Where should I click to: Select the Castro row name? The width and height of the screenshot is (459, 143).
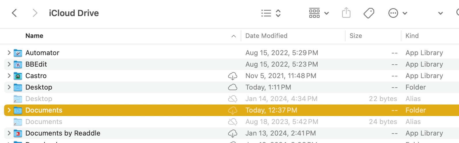click(36, 76)
